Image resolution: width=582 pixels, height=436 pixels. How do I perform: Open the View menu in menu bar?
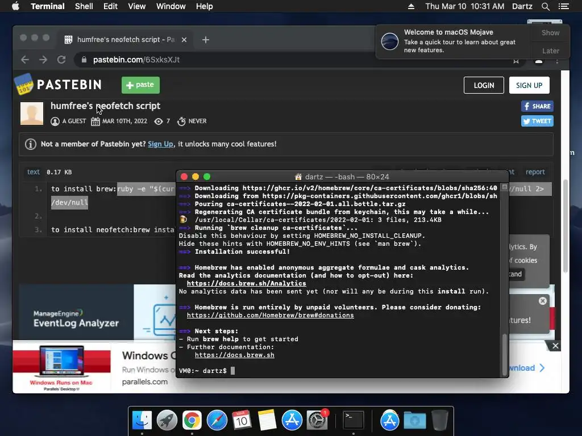click(136, 6)
